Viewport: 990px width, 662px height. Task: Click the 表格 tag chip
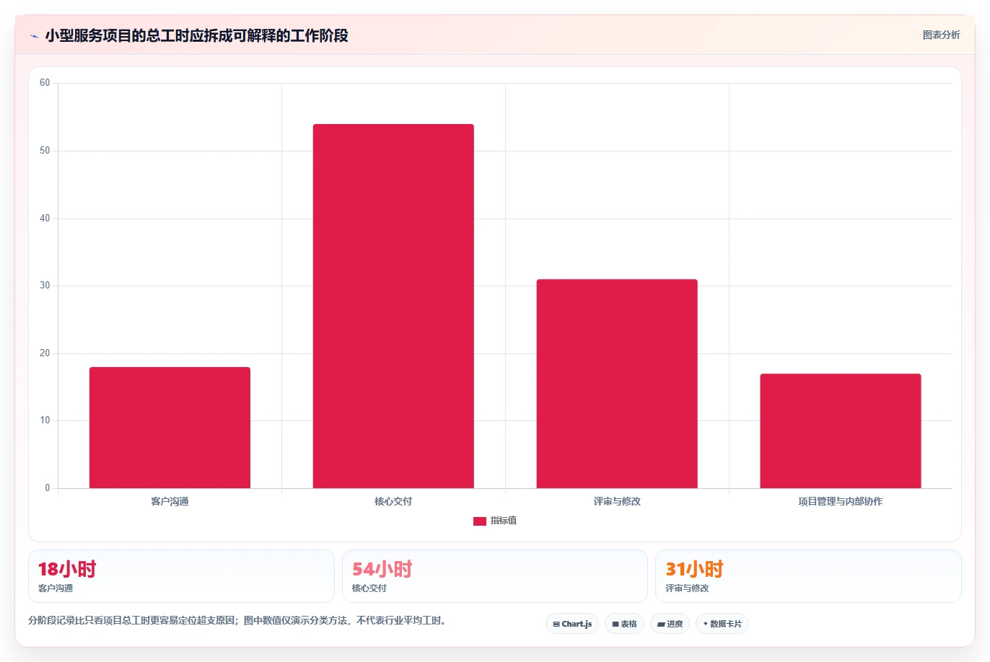[x=624, y=624]
